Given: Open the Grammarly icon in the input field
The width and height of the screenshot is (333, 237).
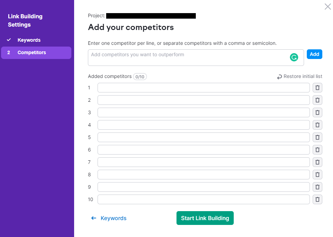Looking at the screenshot, I should click(294, 57).
